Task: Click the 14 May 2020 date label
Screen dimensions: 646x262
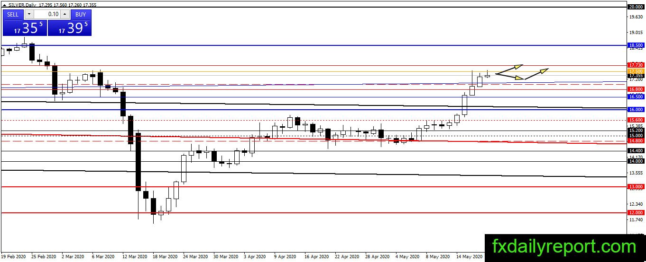Action: point(470,257)
